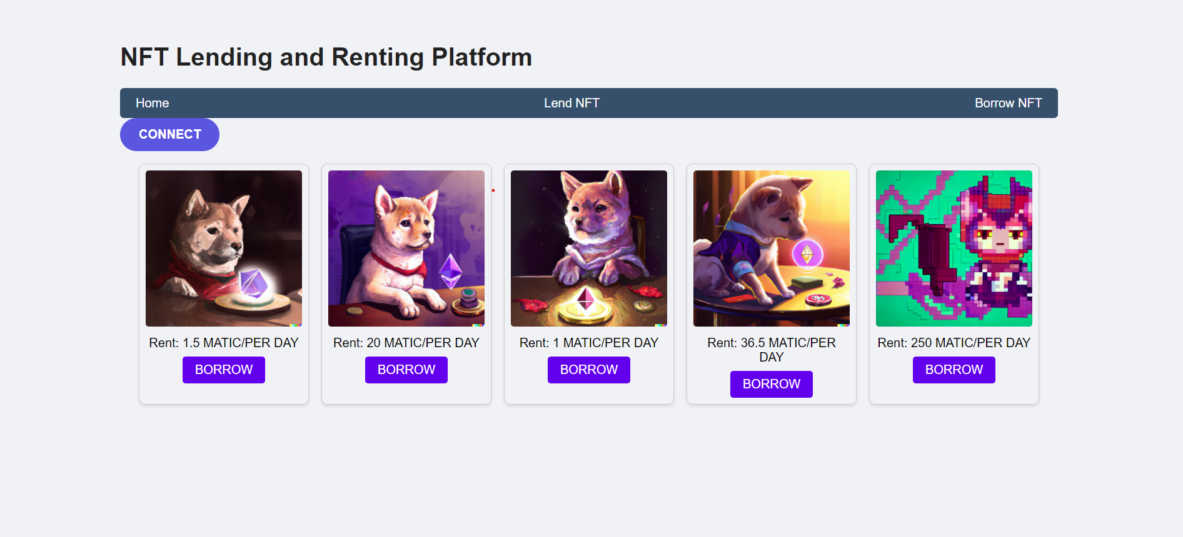Image resolution: width=1183 pixels, height=537 pixels.
Task: View the dog with Ethereum gem artwork
Action: pos(406,248)
